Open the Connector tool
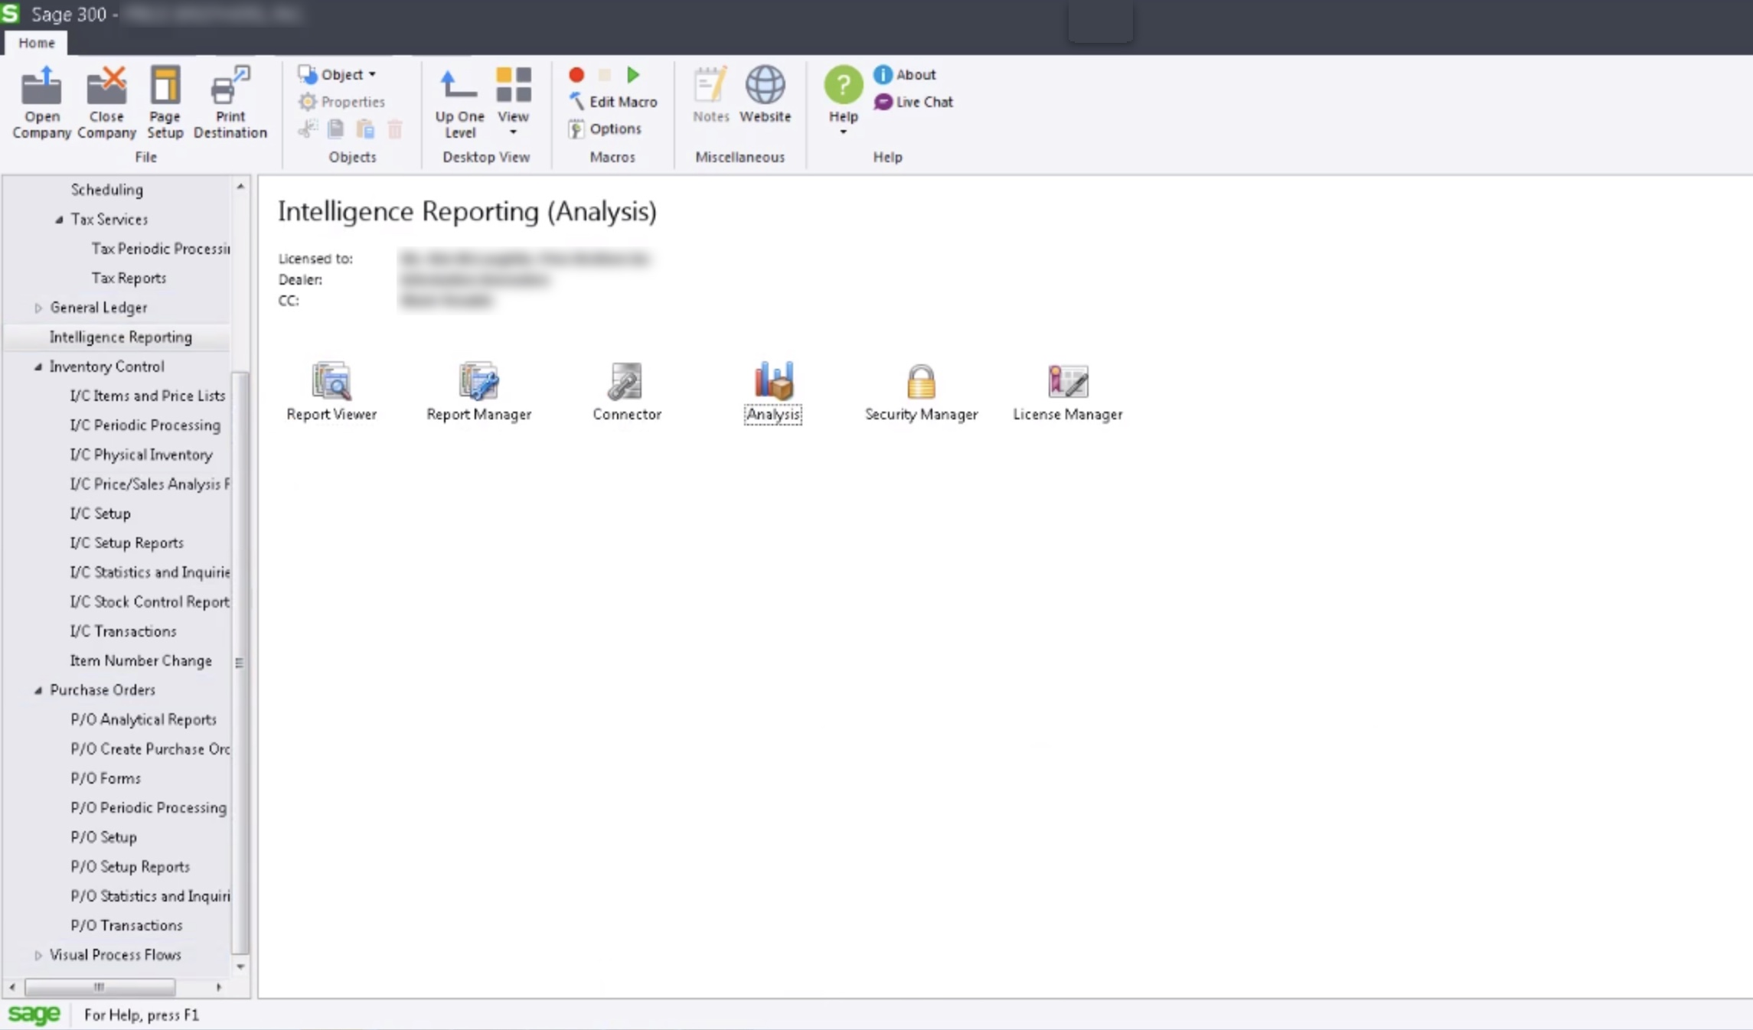The width and height of the screenshot is (1753, 1030). coord(625,382)
